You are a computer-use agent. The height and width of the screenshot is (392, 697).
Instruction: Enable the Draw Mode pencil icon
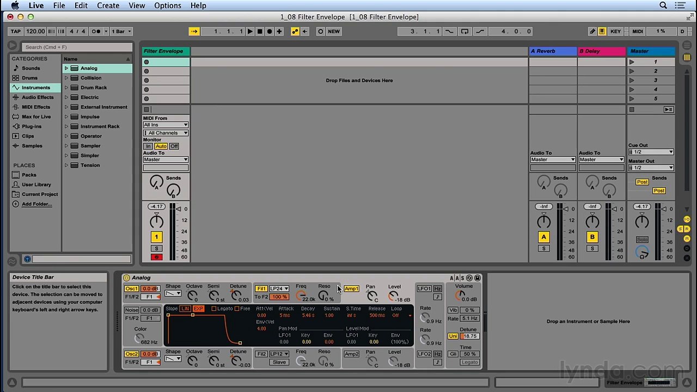click(592, 32)
